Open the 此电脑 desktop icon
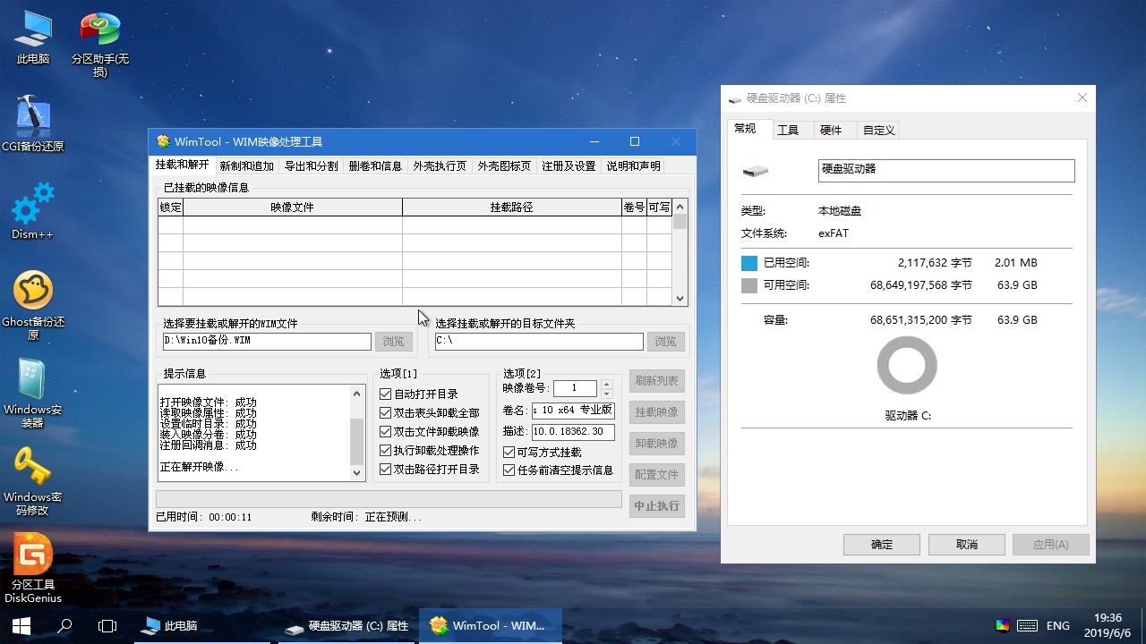The width and height of the screenshot is (1146, 644). click(x=33, y=38)
